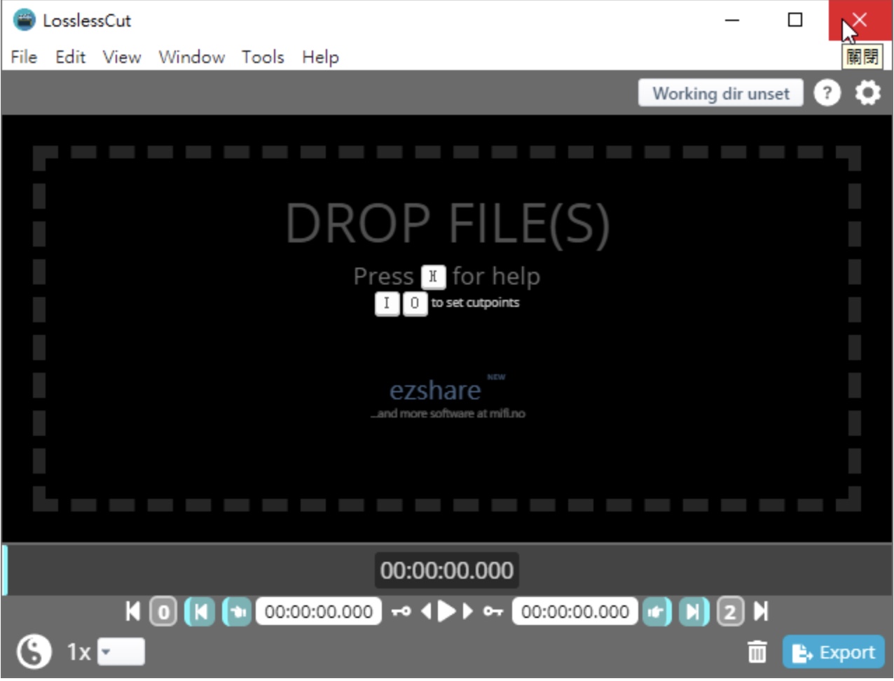Set cut start to current position
The height and width of the screenshot is (681, 894).
[x=237, y=612]
